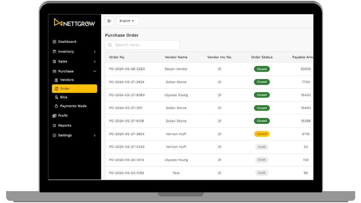The height and width of the screenshot is (203, 361).
Task: Toggle the sidebar with hamburger menu button
Action: pyautogui.click(x=109, y=21)
